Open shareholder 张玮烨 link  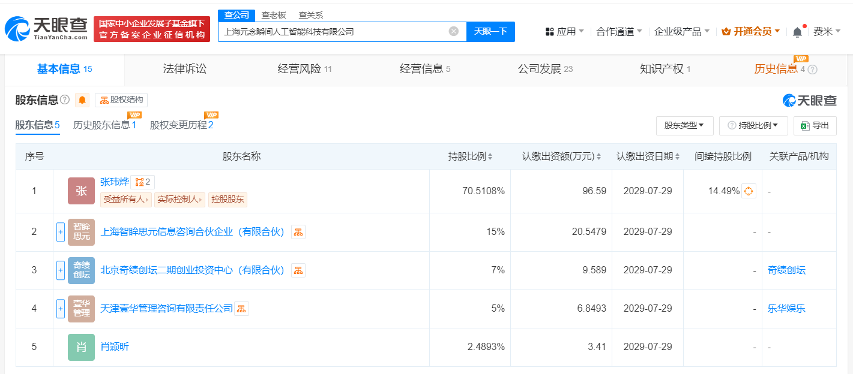pos(115,182)
